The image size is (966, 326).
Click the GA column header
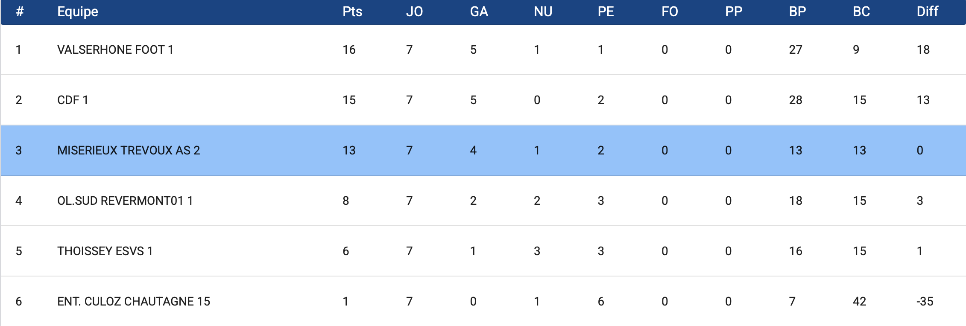(479, 12)
